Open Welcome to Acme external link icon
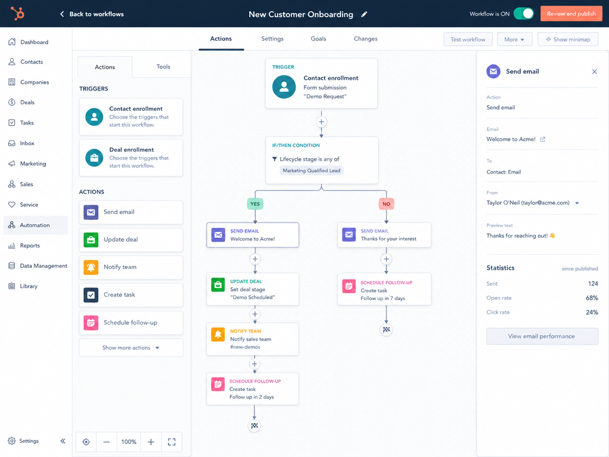Viewport: 609px width, 457px height. (542, 139)
